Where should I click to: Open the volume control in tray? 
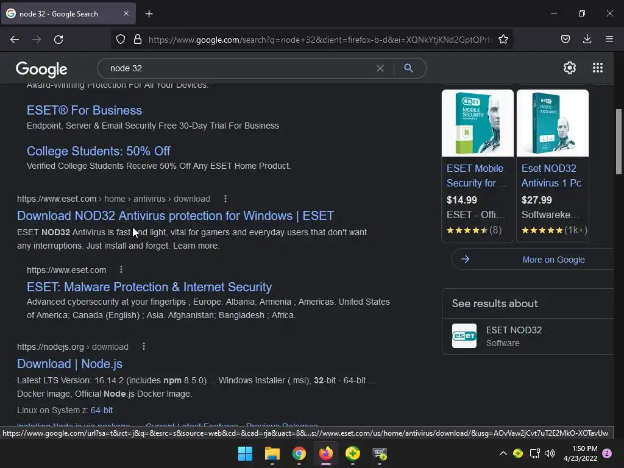pos(550,453)
